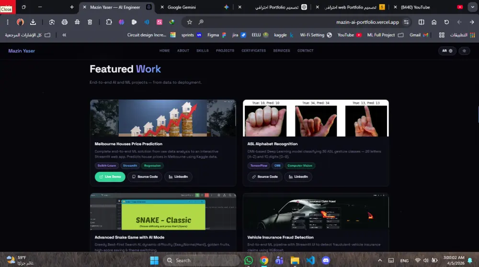Open the kaggle bookmark

tap(284, 35)
